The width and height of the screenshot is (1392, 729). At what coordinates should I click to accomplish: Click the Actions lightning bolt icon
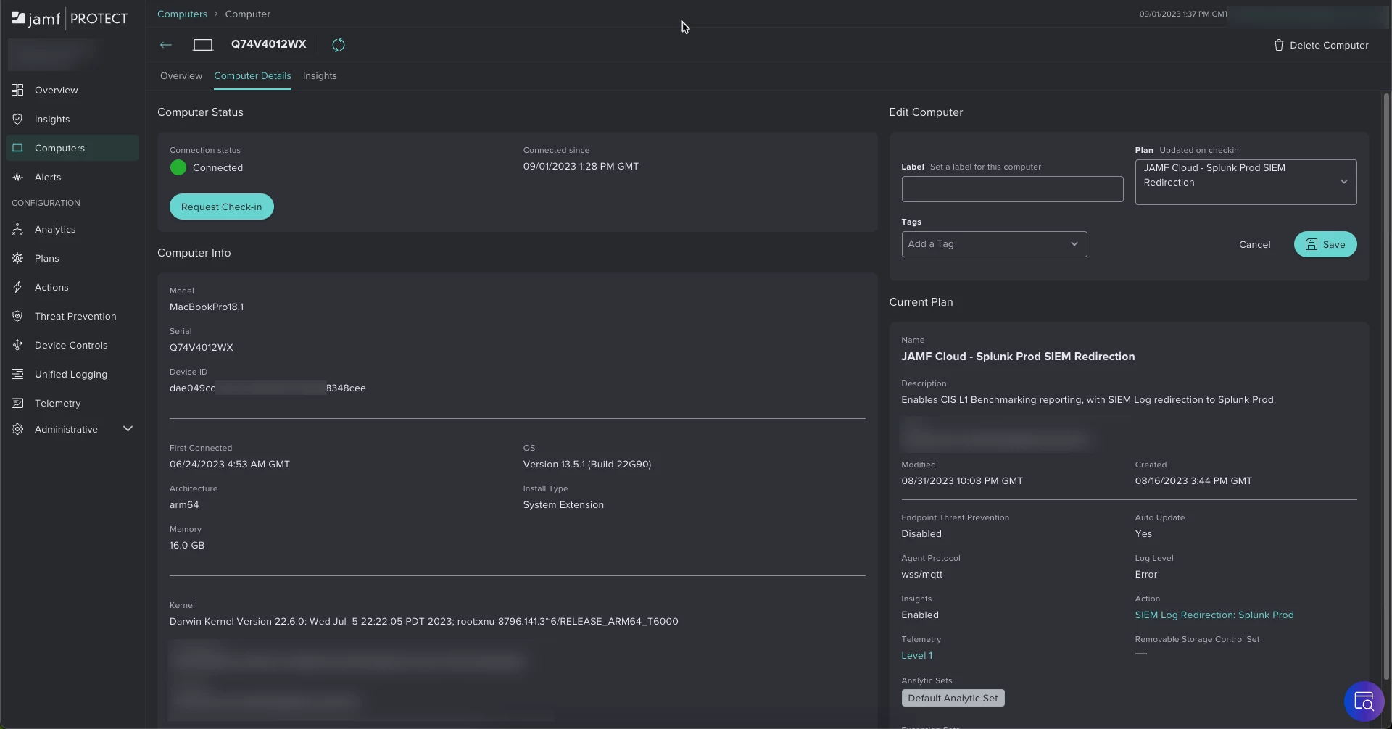tap(17, 287)
